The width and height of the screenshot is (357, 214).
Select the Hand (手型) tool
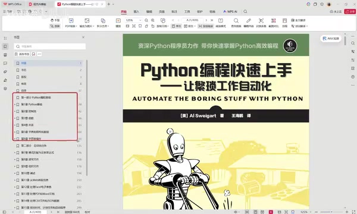point(55,20)
